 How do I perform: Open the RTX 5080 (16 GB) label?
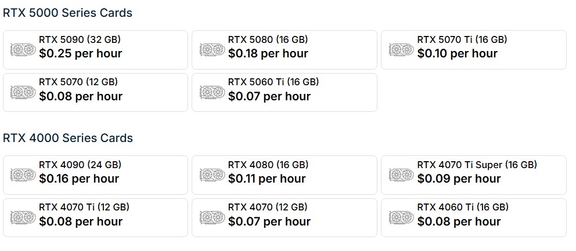(268, 40)
